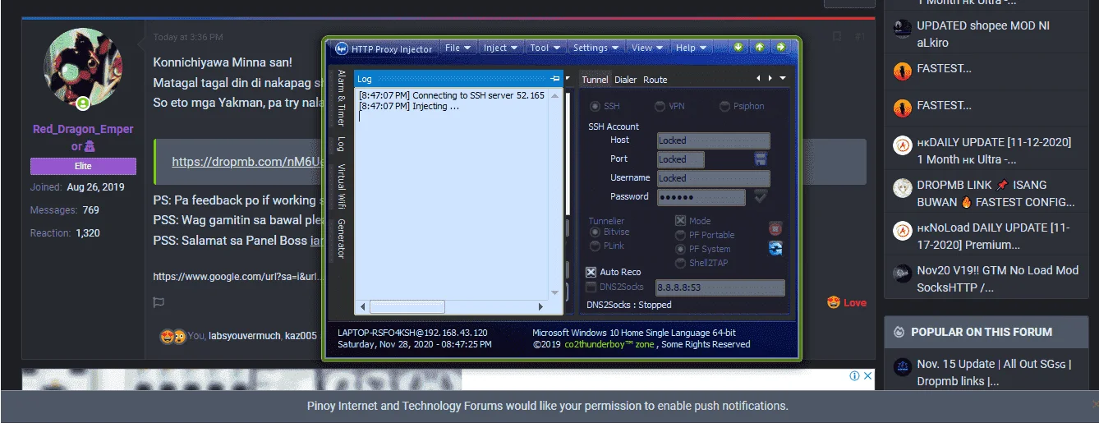Open the Log side tab
Viewport: 1099px width, 423px height.
[x=341, y=144]
